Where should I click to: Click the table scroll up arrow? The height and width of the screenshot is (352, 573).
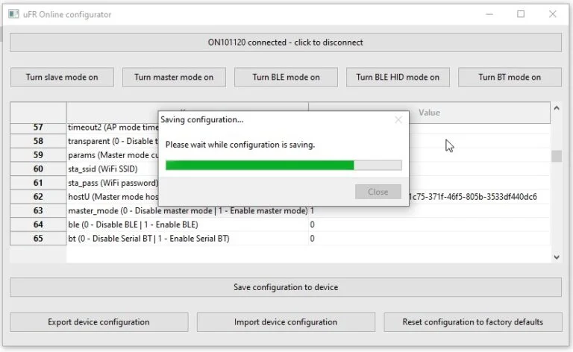pyautogui.click(x=556, y=108)
